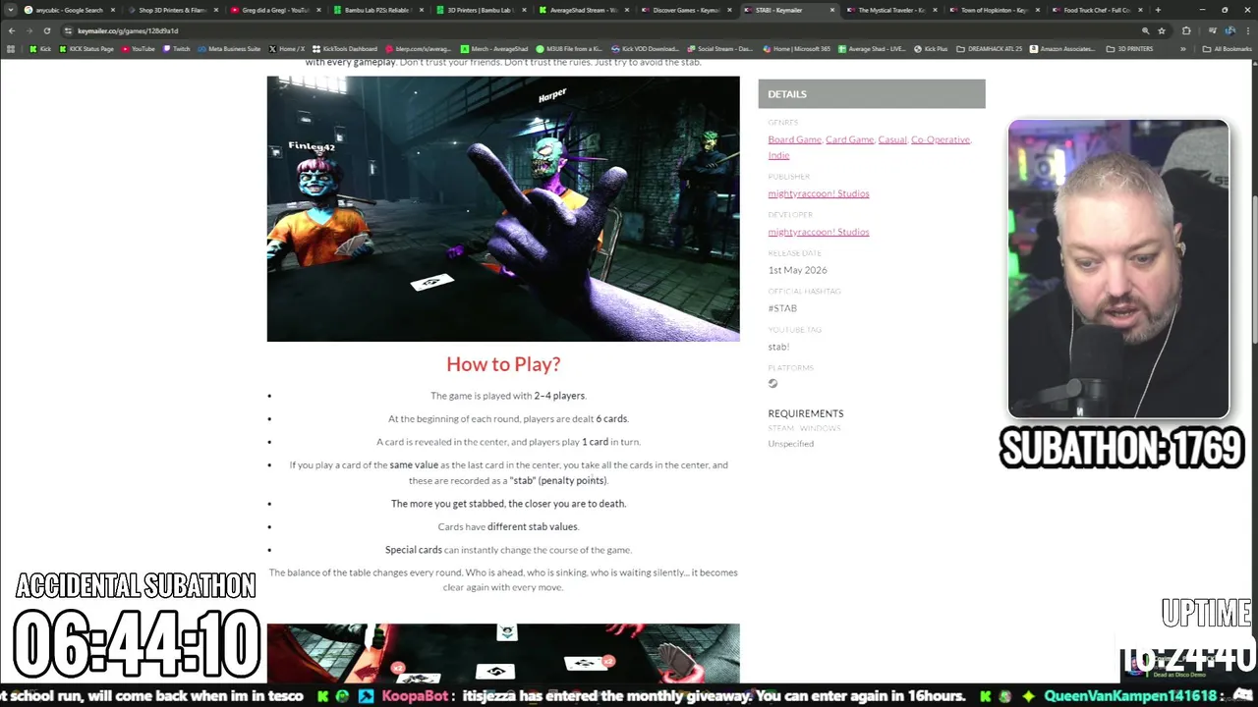Go back using the browser back arrow
Viewport: 1258px width, 707px height.
[12, 30]
